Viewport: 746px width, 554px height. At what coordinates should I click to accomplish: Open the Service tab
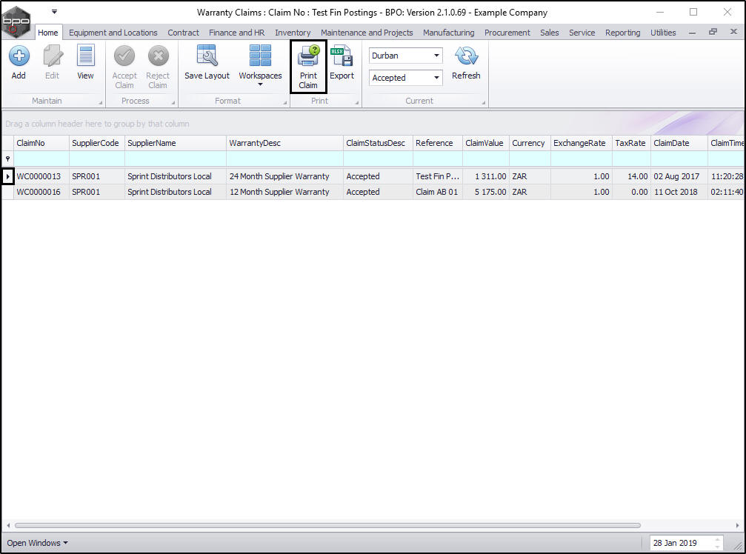[x=582, y=33]
